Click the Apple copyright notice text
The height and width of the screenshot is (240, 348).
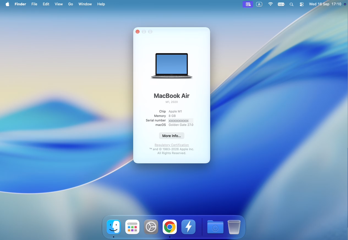(x=172, y=151)
